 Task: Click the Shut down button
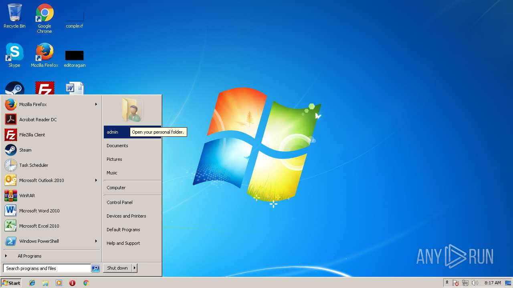coord(117,268)
